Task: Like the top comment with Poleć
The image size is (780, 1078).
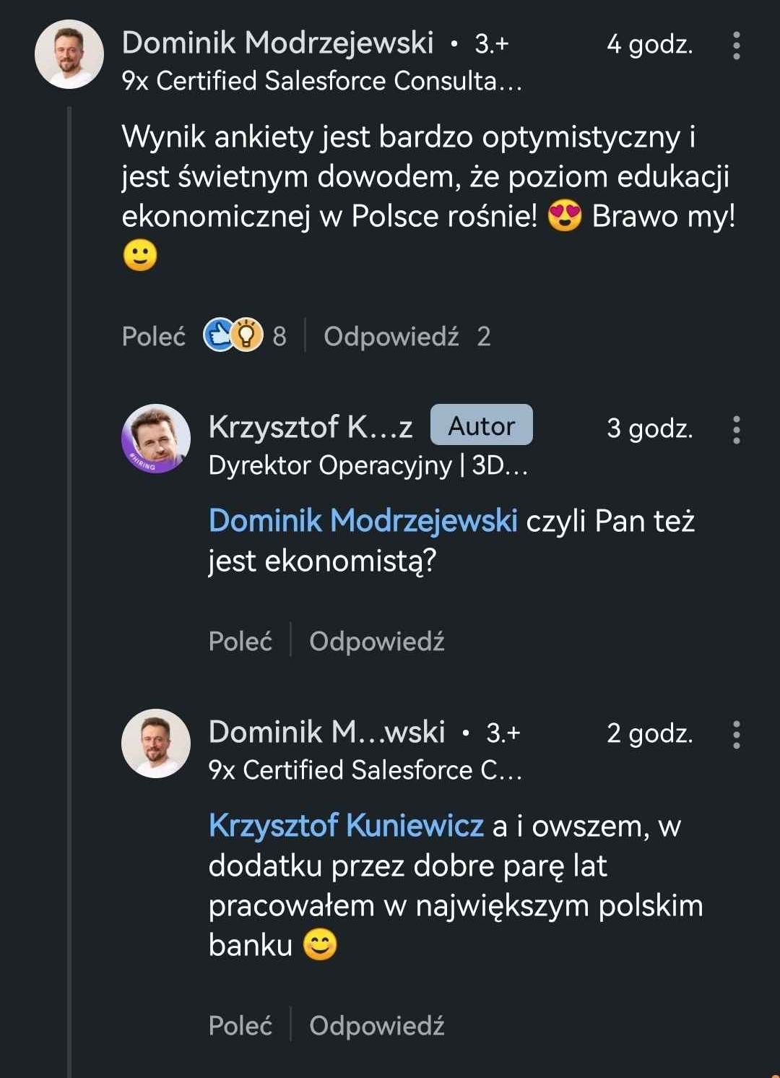Action: coord(153,336)
